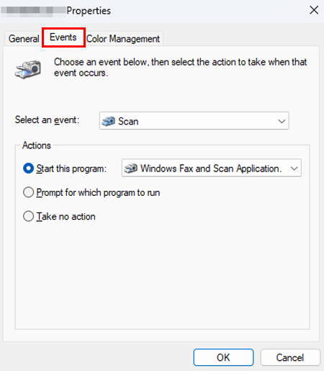Close the Properties dialog with the X

(314, 10)
